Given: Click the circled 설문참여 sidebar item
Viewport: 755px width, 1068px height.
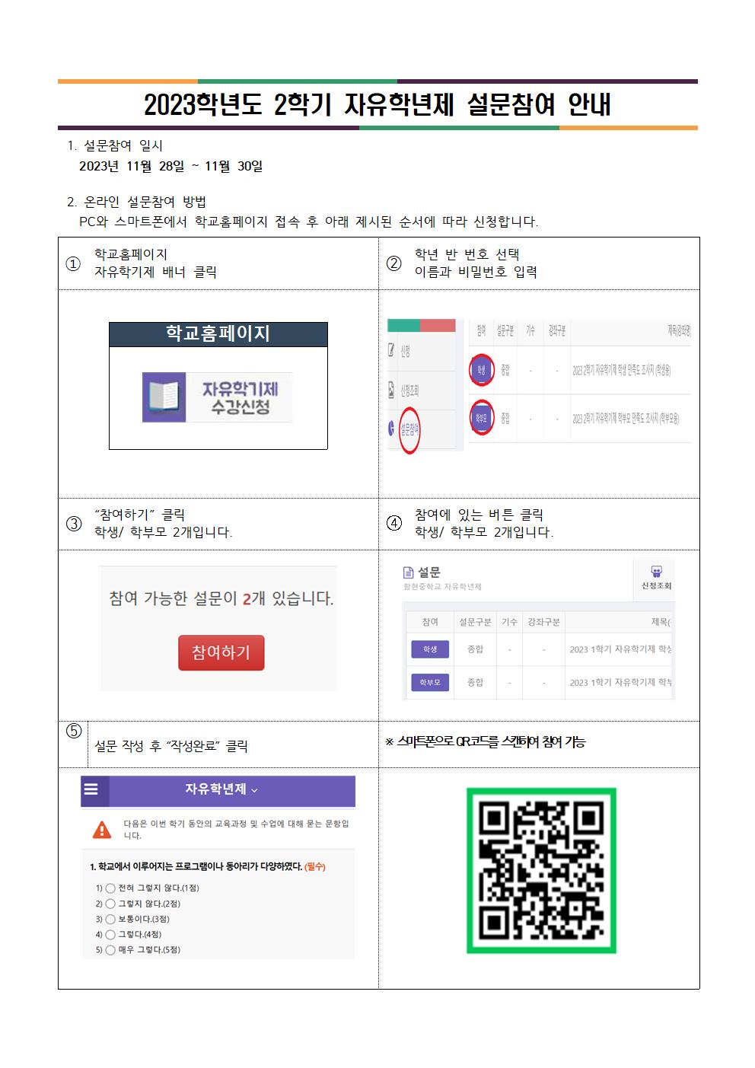Looking at the screenshot, I should click(x=410, y=431).
